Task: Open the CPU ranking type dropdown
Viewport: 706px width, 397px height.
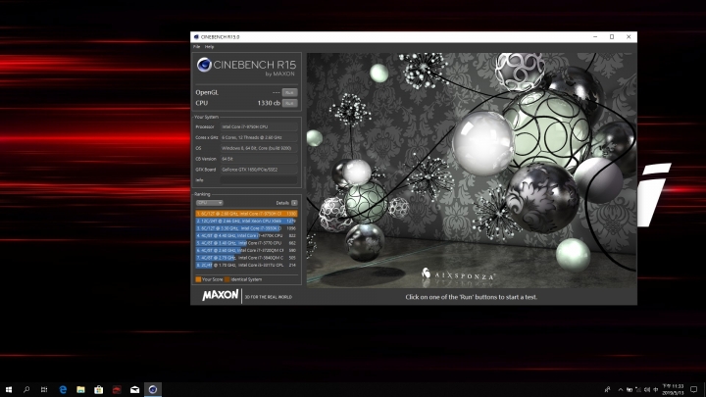Action: tap(209, 203)
